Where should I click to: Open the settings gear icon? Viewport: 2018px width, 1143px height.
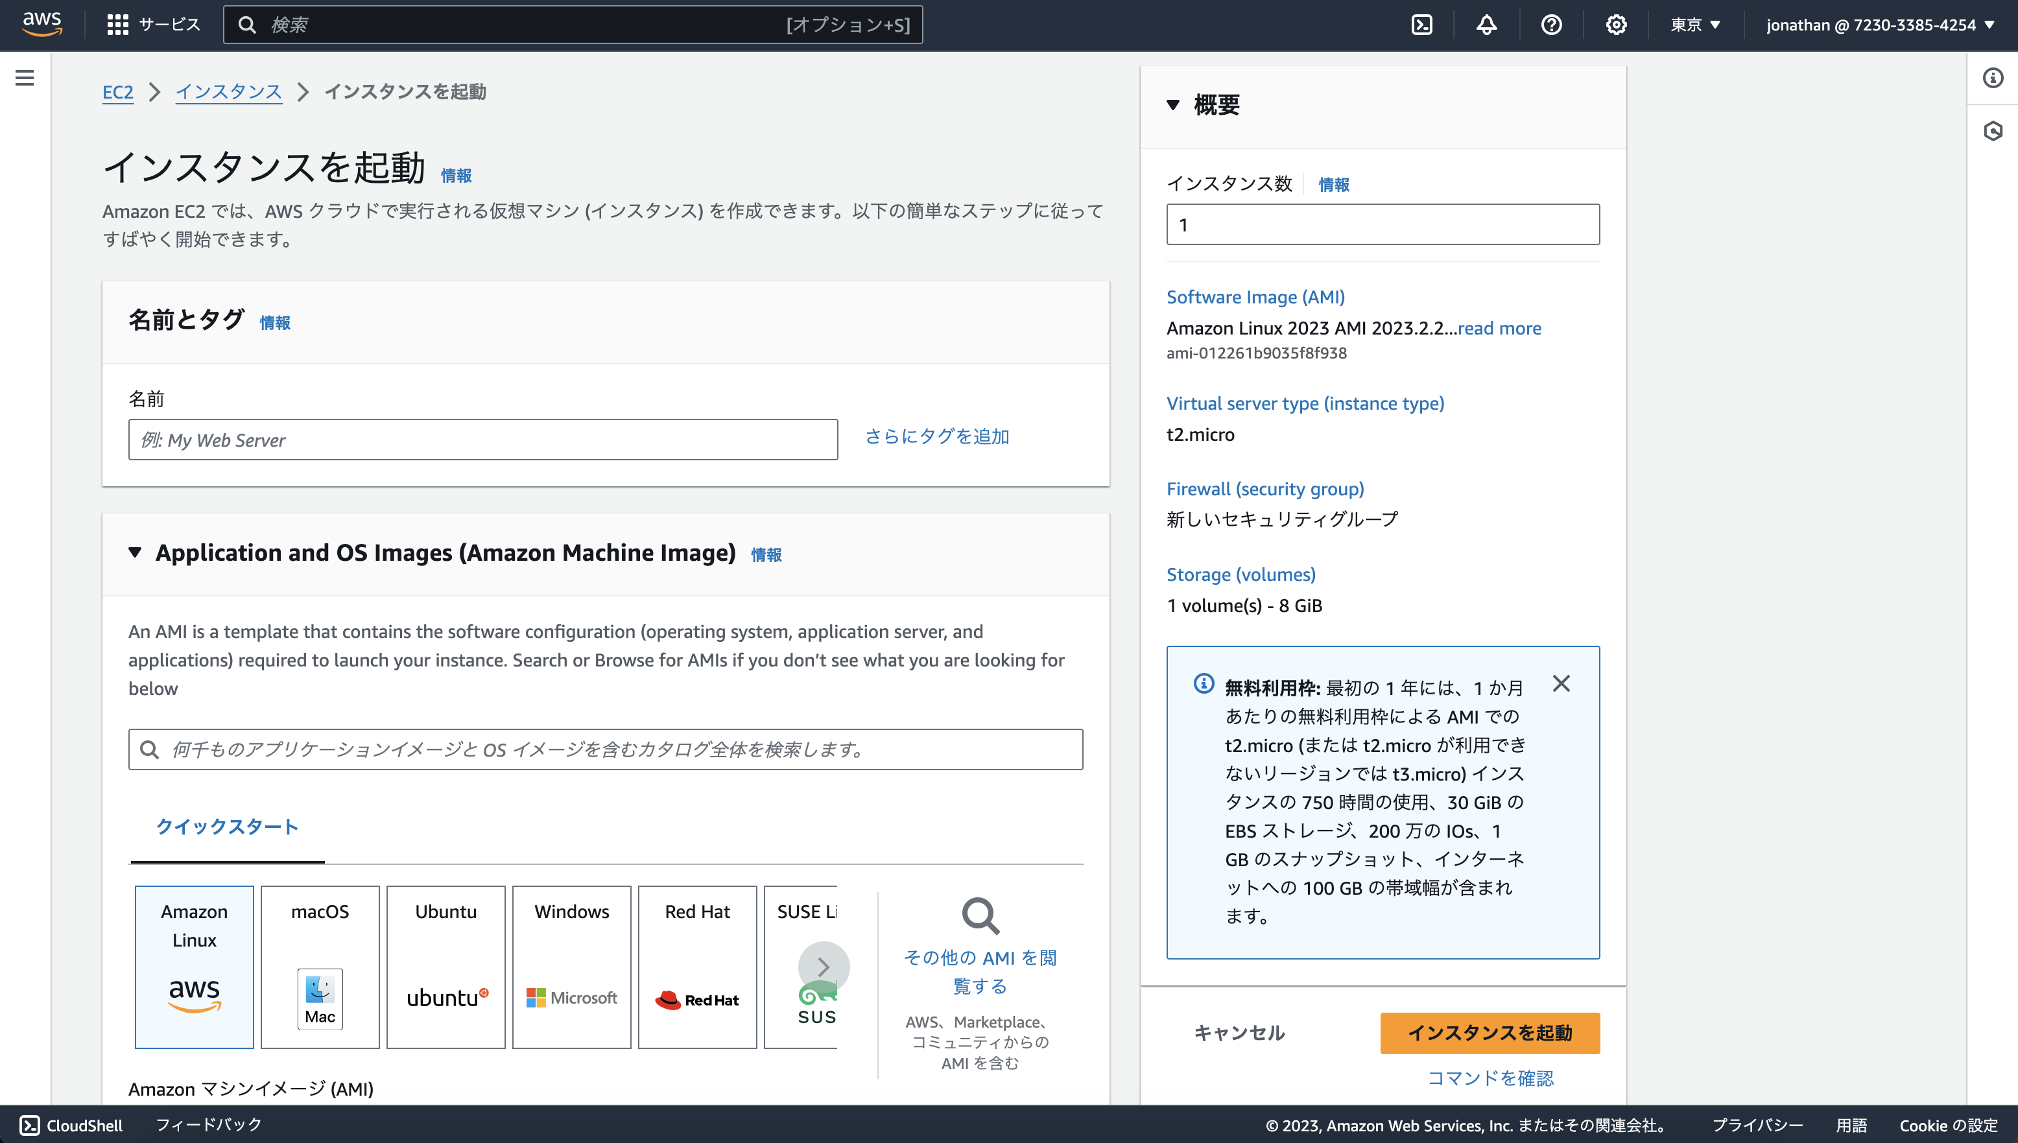pos(1615,25)
